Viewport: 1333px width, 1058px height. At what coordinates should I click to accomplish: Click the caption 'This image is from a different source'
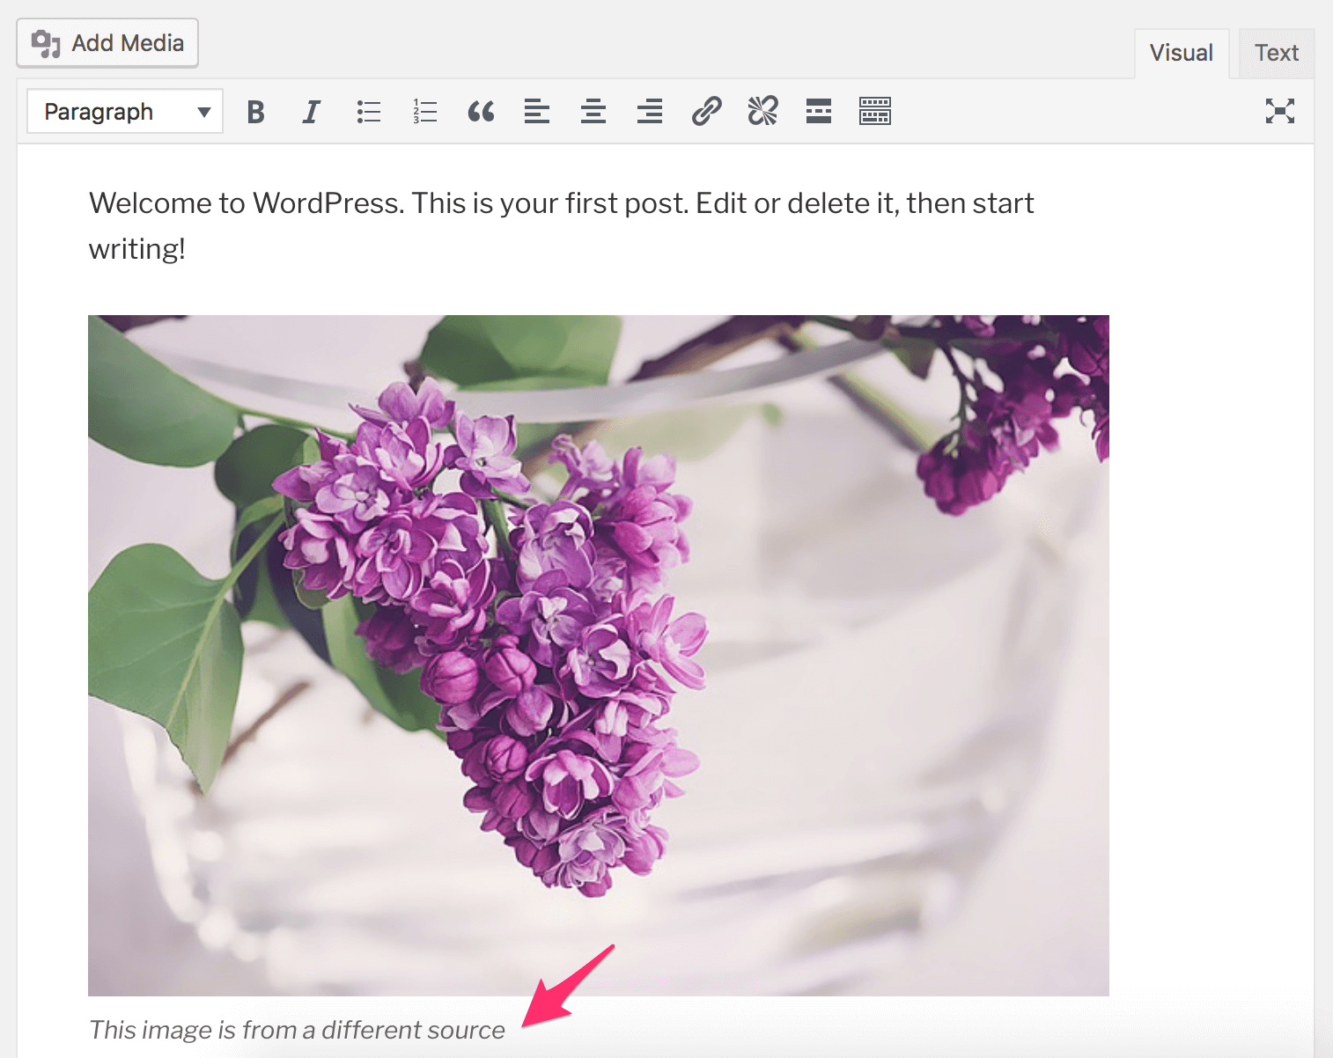coord(298,1030)
